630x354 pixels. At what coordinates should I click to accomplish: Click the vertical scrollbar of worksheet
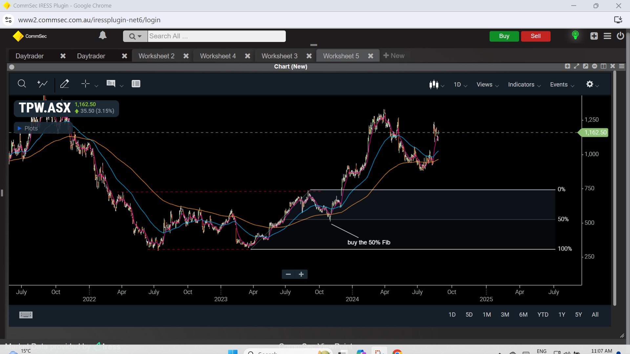[614, 187]
